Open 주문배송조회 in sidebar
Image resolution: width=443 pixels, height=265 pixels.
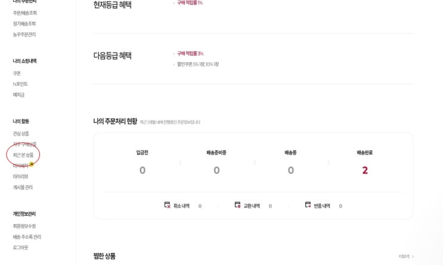(25, 12)
